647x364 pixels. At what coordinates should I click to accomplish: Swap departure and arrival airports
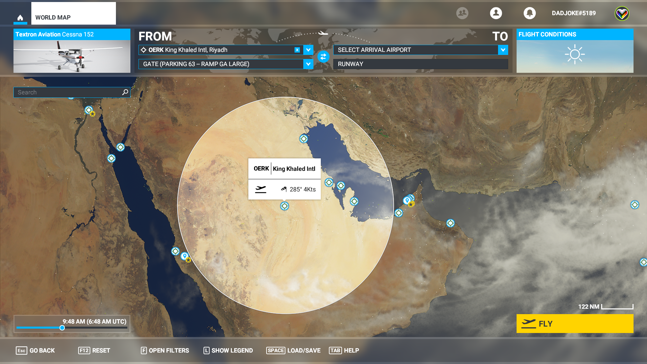323,57
